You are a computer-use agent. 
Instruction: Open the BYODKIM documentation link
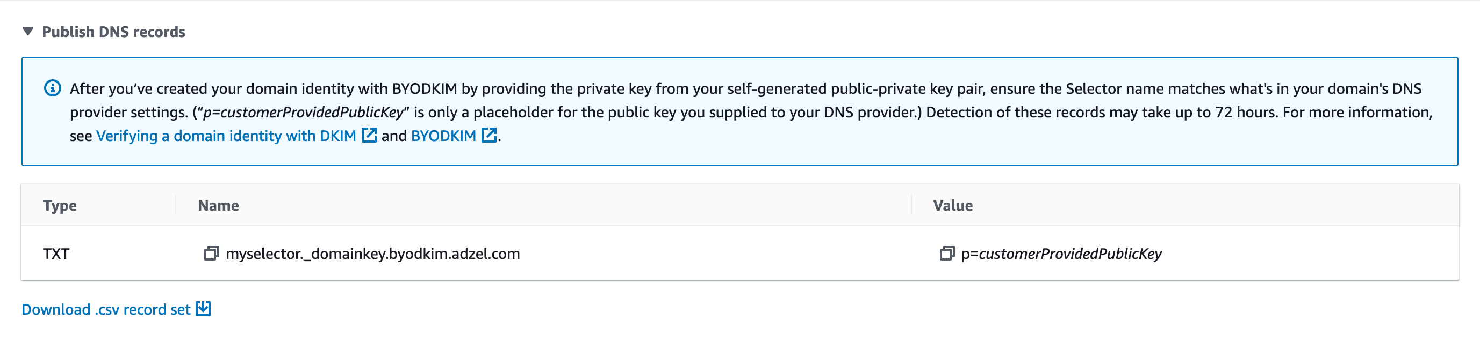tap(442, 136)
